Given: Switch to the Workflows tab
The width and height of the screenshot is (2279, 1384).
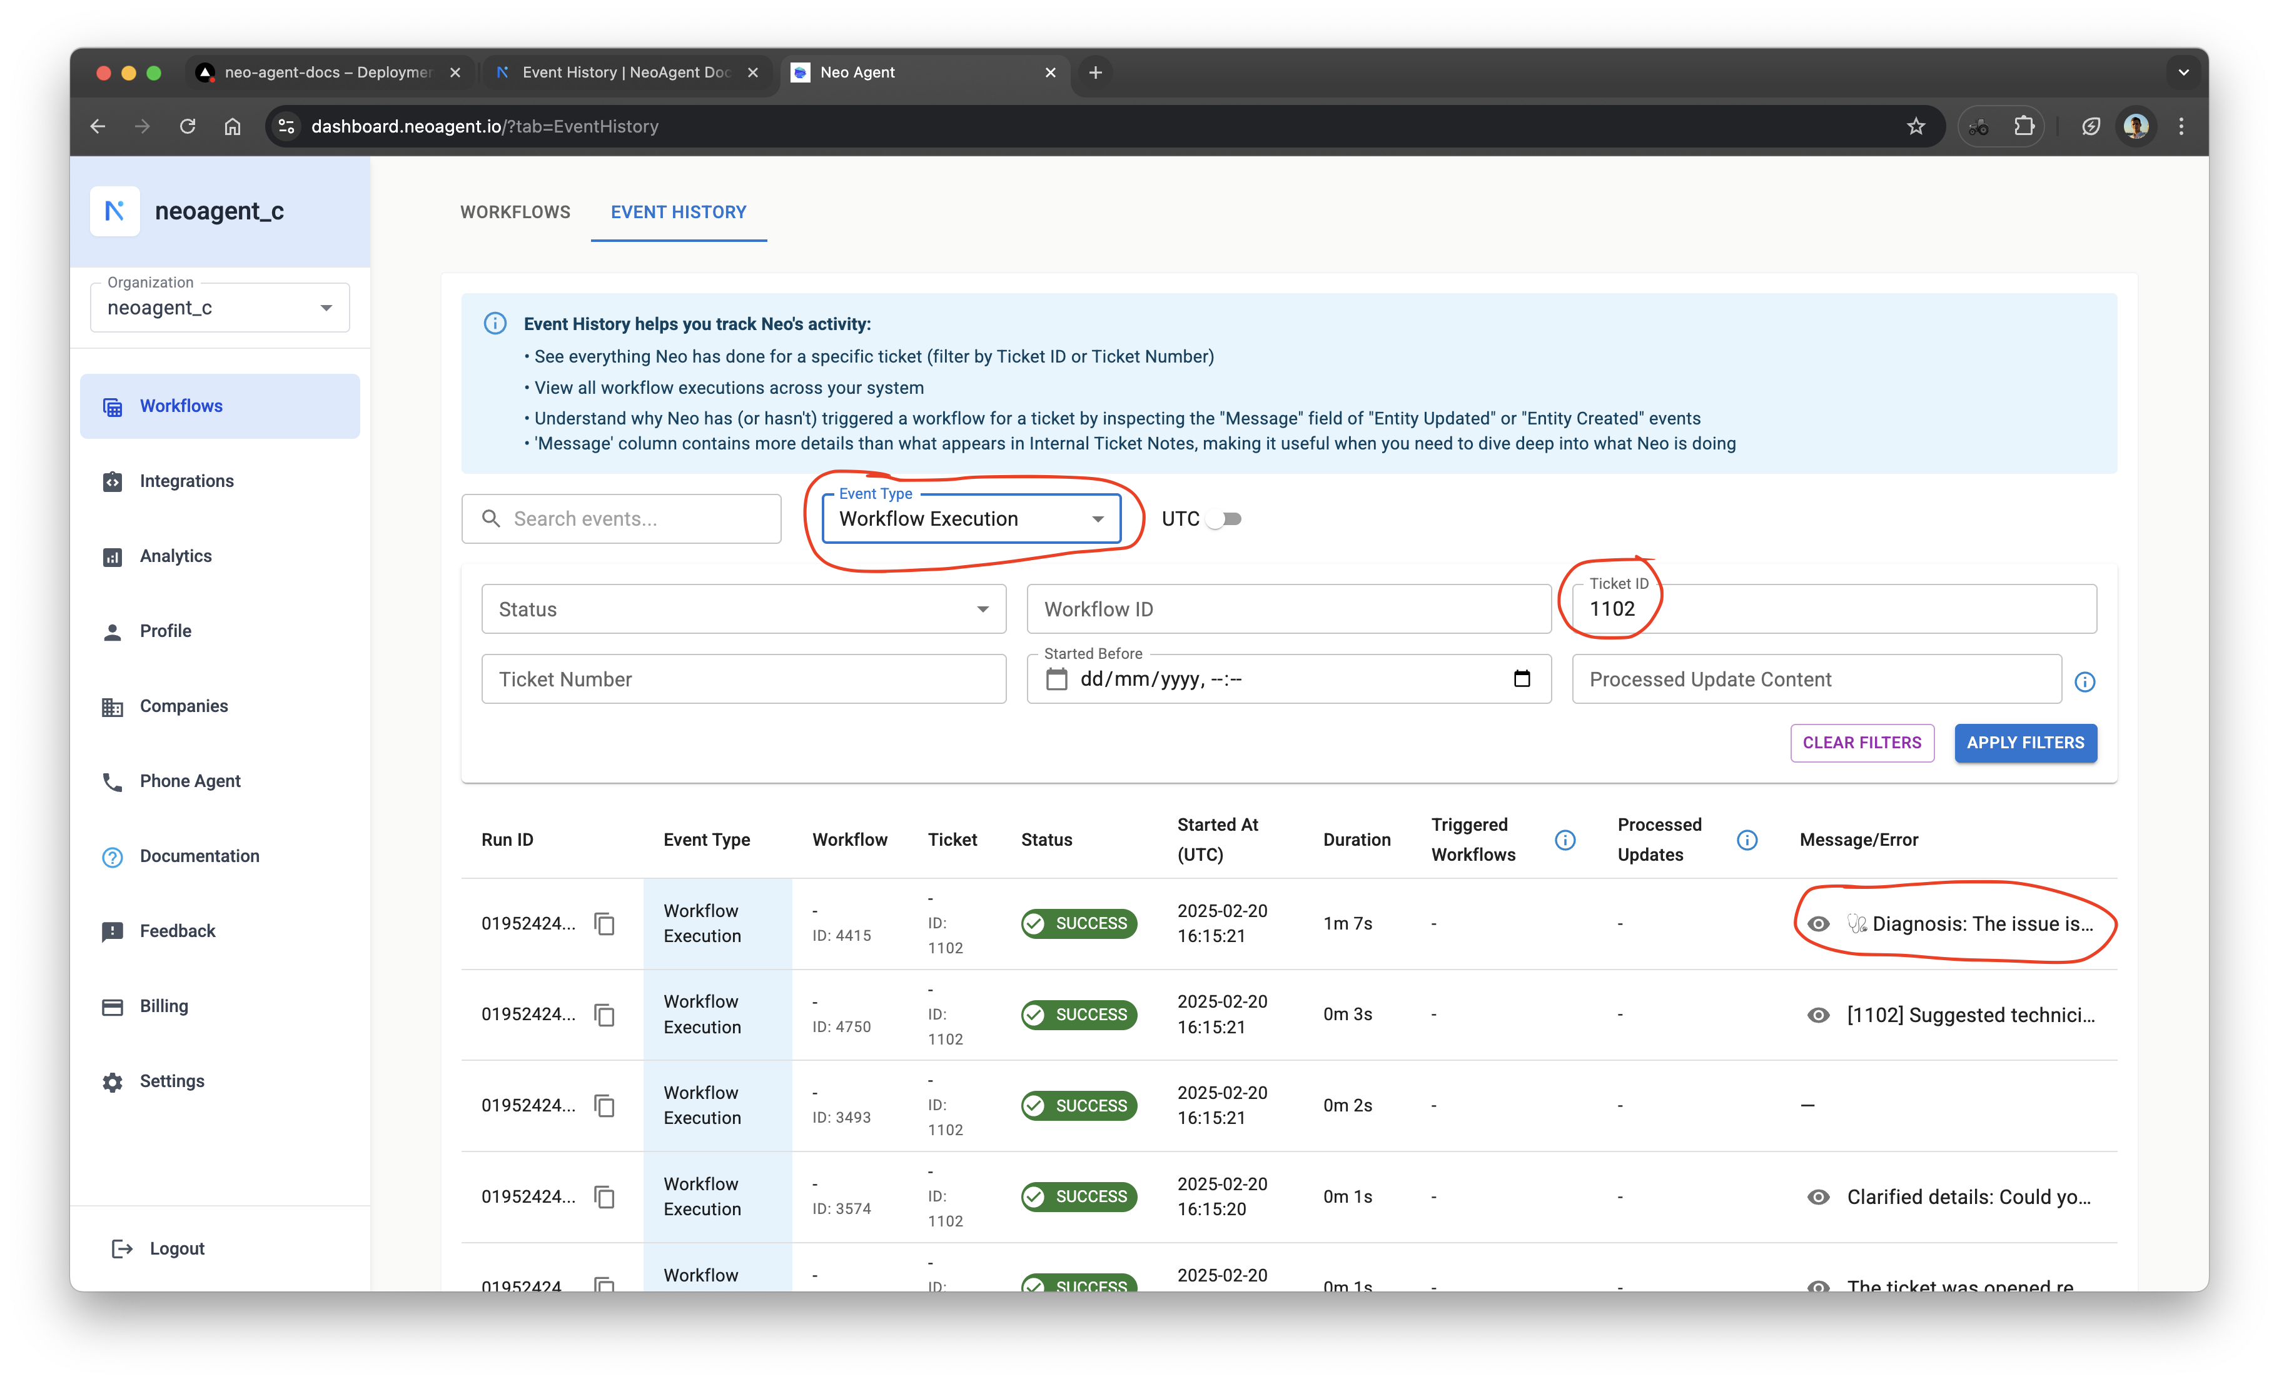Looking at the screenshot, I should point(515,212).
